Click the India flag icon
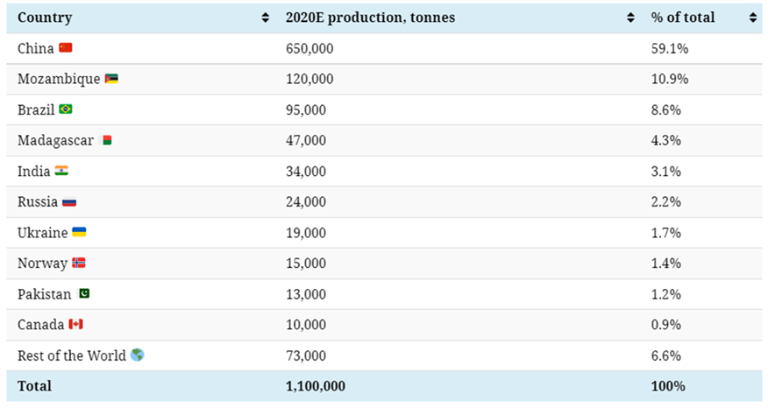This screenshot has height=408, width=768. click(61, 171)
